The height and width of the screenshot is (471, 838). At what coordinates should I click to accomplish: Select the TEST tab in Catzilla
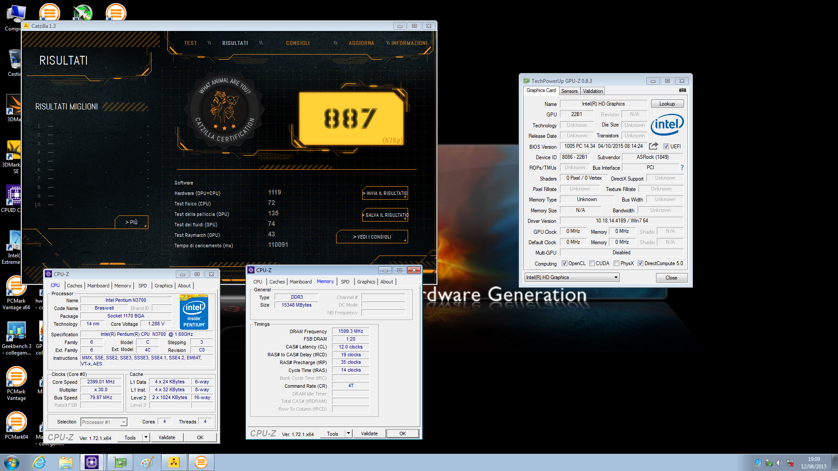190,43
